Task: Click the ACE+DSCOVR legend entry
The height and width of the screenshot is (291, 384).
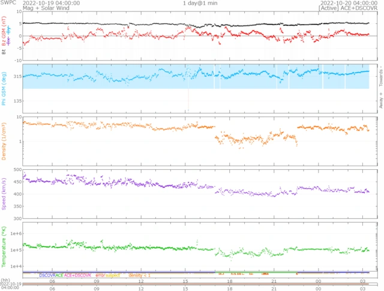Action: [x=77, y=275]
